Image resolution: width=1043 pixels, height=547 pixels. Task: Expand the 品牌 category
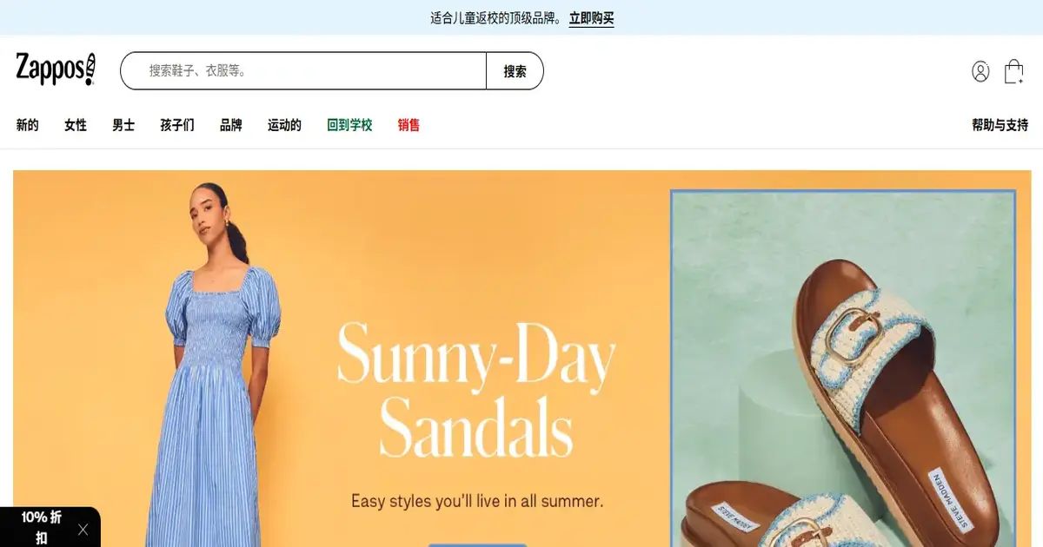point(231,125)
